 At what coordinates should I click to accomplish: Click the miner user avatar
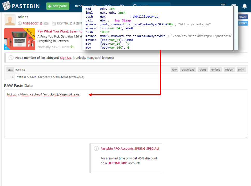click(10, 20)
